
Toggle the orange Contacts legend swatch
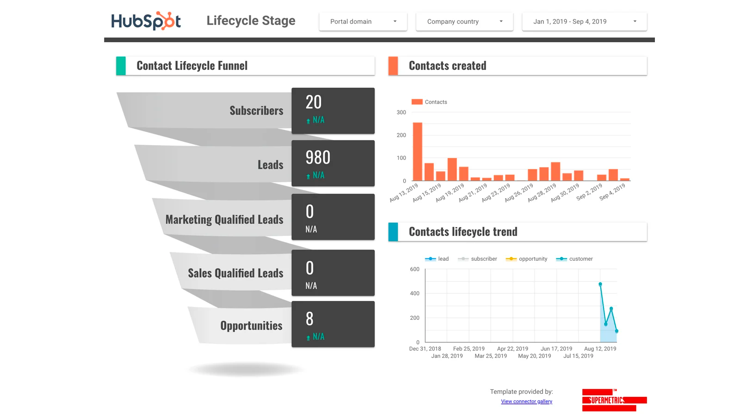[x=417, y=102]
